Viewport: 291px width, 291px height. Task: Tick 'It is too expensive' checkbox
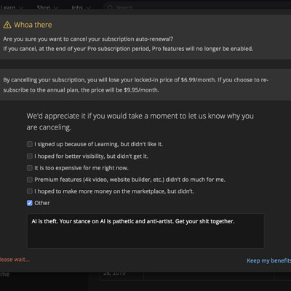30,168
